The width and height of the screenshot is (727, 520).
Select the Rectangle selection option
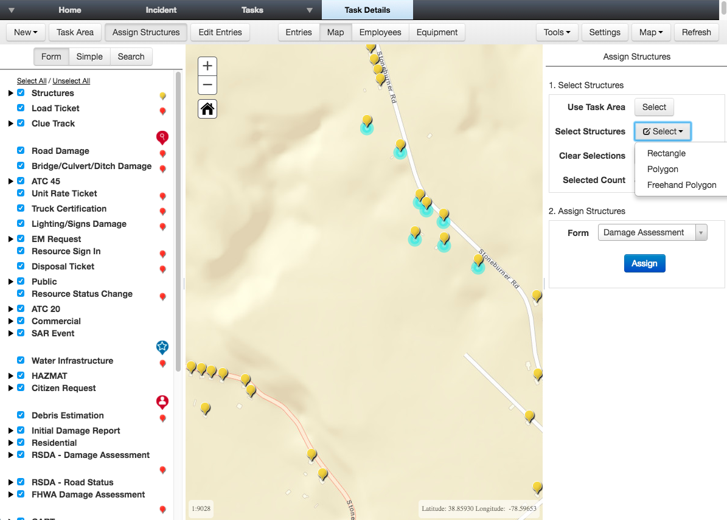pyautogui.click(x=666, y=153)
